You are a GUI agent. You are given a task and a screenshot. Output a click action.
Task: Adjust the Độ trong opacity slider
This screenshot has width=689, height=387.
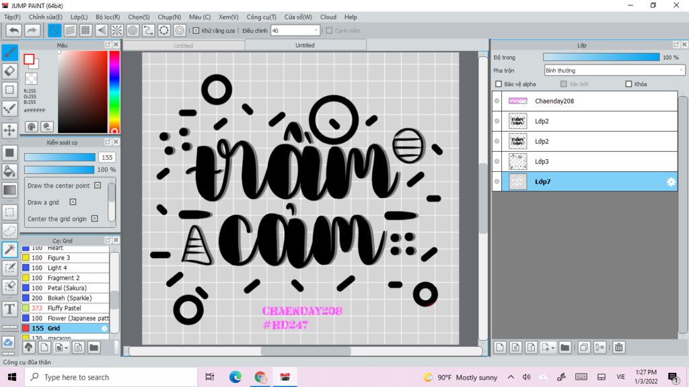click(601, 58)
